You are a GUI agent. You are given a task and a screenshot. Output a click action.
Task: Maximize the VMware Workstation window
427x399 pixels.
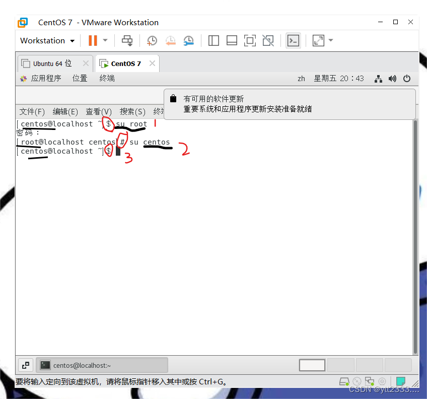pos(395,22)
